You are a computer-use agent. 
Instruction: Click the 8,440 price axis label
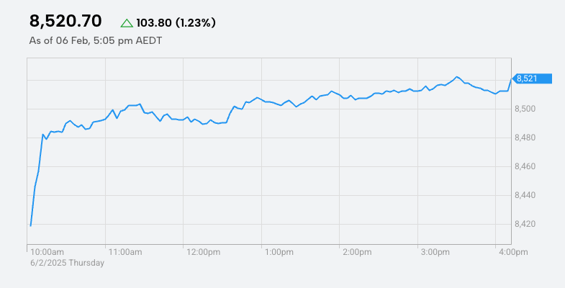point(525,195)
